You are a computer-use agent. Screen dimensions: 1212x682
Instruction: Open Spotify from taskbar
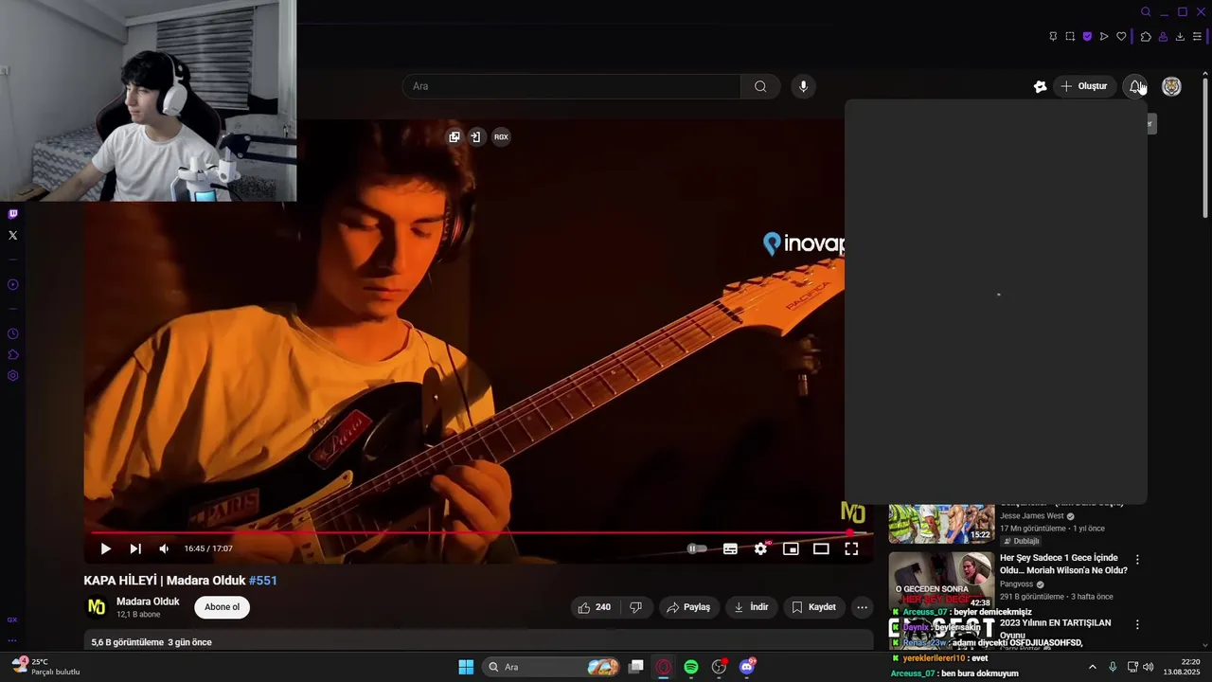click(691, 667)
